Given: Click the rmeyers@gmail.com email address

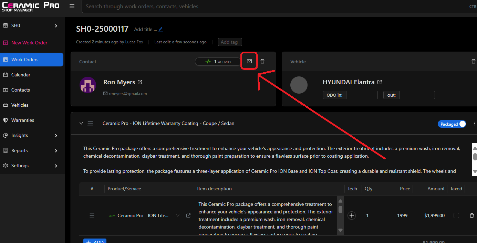Looking at the screenshot, I should click(x=128, y=94).
